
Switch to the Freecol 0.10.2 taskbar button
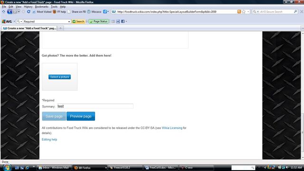[x=125, y=168]
